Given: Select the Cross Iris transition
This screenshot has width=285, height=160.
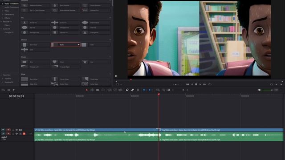Looking at the screenshot, I should tap(65, 23).
